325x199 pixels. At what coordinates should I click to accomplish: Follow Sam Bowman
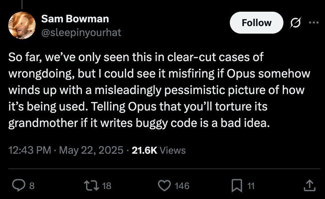(256, 23)
